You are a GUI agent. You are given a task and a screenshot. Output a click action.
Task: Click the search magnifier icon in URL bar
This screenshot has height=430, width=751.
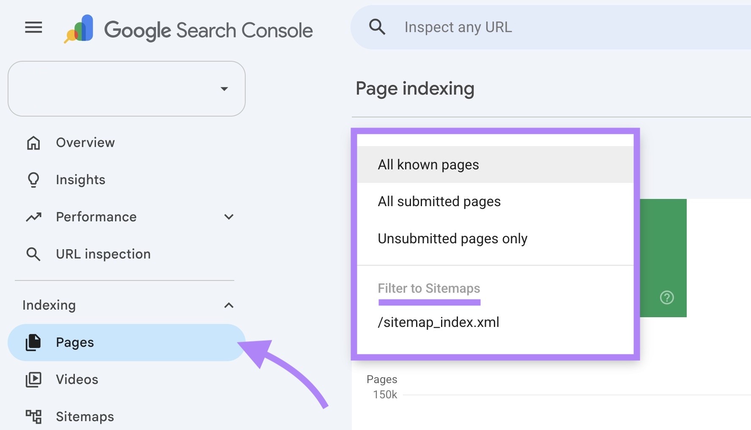coord(377,27)
